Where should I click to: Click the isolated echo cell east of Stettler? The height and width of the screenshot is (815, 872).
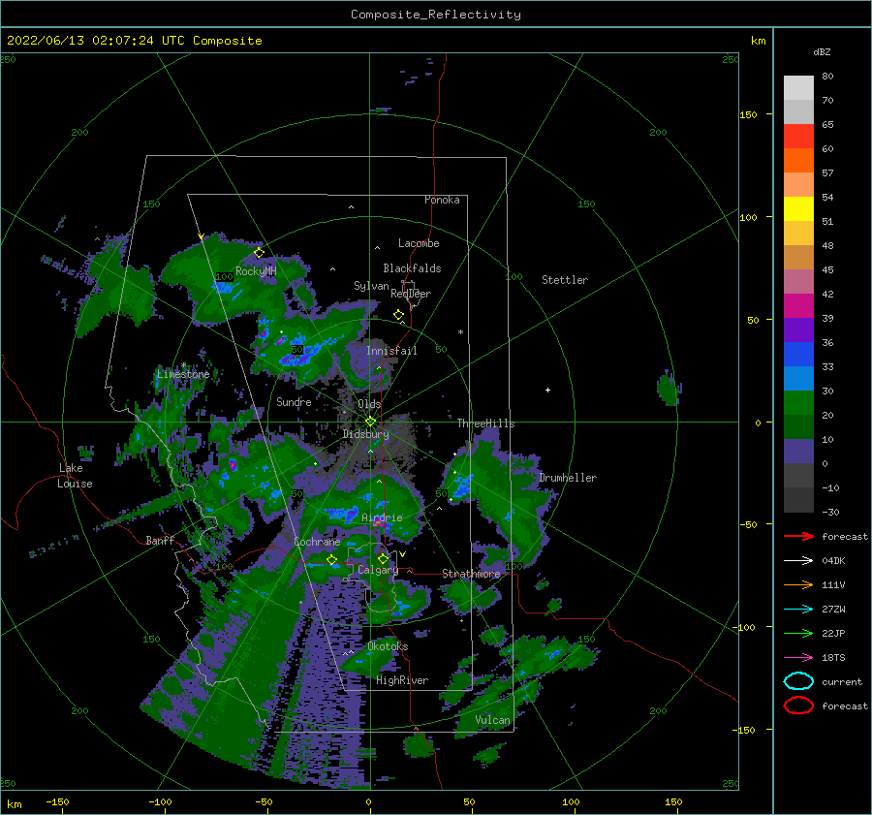pos(669,388)
